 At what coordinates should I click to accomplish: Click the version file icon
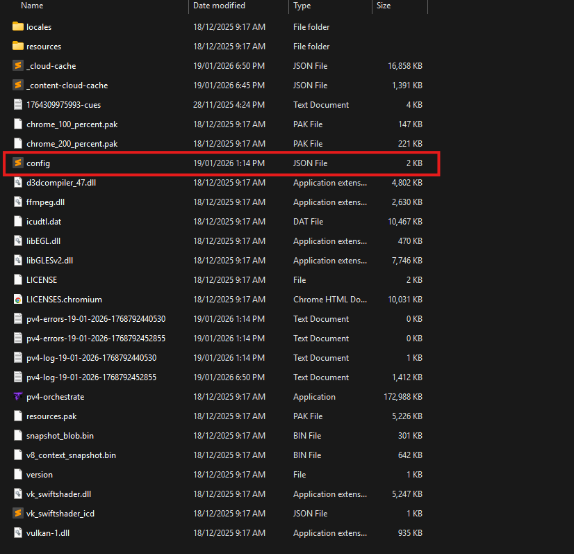[x=18, y=474]
